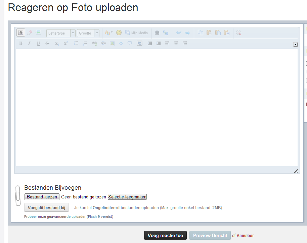Viewport: 307px width, 243px height.
Task: Toggle subscript formatting
Action: (57, 43)
